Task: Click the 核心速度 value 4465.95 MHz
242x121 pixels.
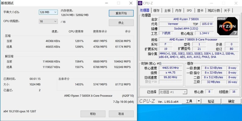Action: click(170, 68)
